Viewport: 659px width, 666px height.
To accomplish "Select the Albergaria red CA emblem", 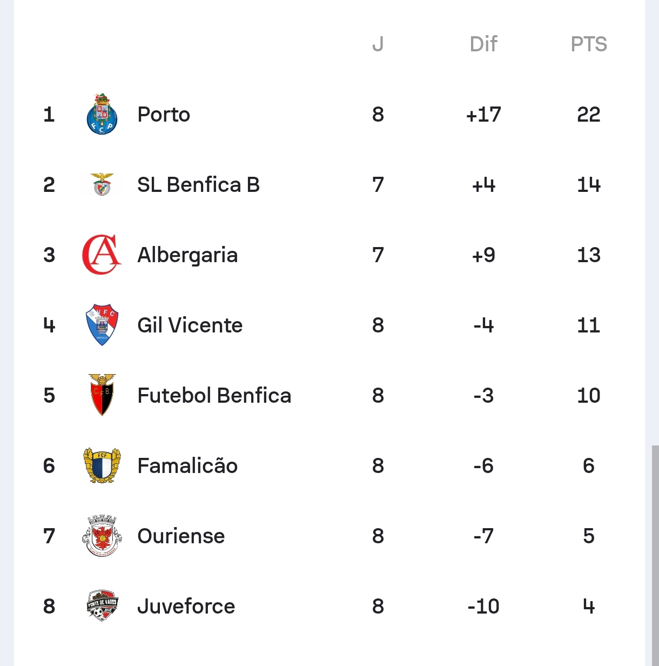I will (102, 255).
